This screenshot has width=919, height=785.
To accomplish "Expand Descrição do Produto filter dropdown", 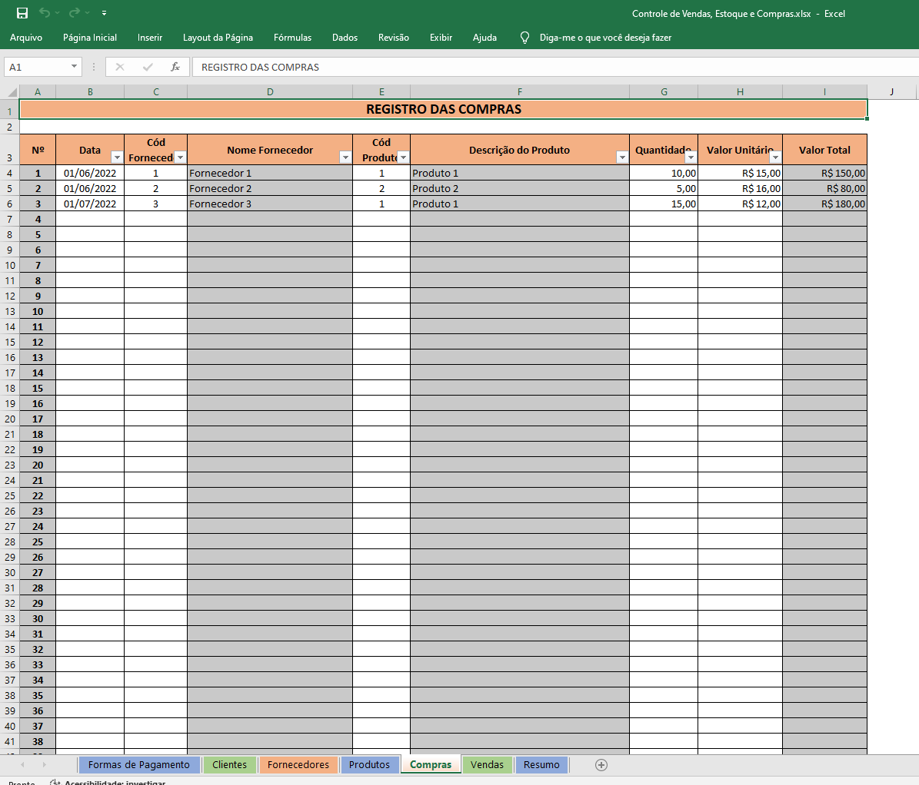I will [x=621, y=157].
